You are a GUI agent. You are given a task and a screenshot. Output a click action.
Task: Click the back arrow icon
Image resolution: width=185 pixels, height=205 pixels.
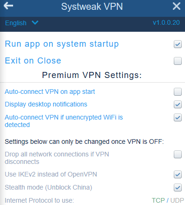pyautogui.click(x=8, y=6)
